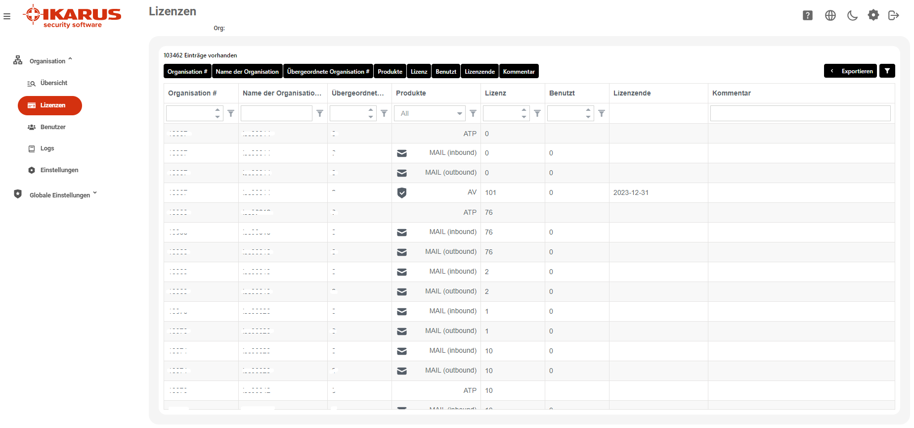This screenshot has height=428, width=914.
Task: Open Organisation # filter funnel icon
Action: click(231, 113)
